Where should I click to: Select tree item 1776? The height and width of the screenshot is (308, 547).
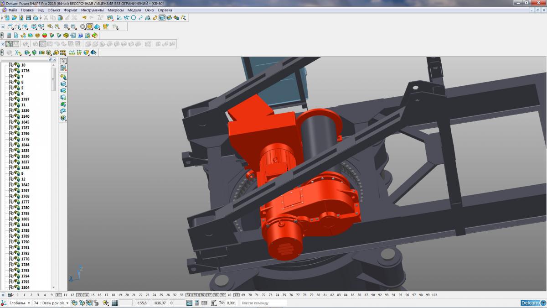click(25, 71)
